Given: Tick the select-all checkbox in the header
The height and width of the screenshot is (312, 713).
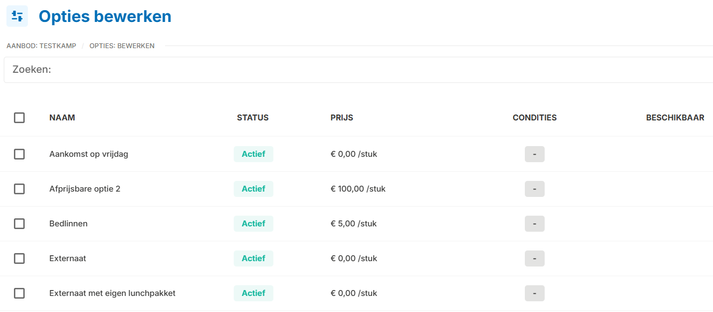Looking at the screenshot, I should click(19, 118).
